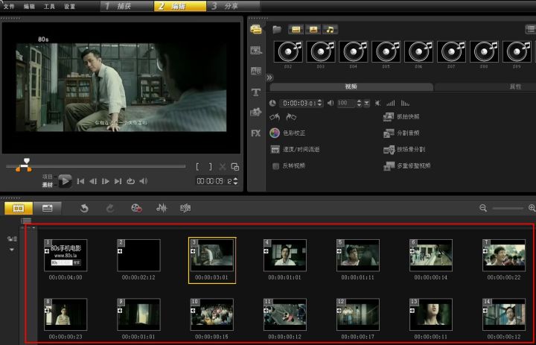
Task: Play the preview video
Action: [65, 181]
